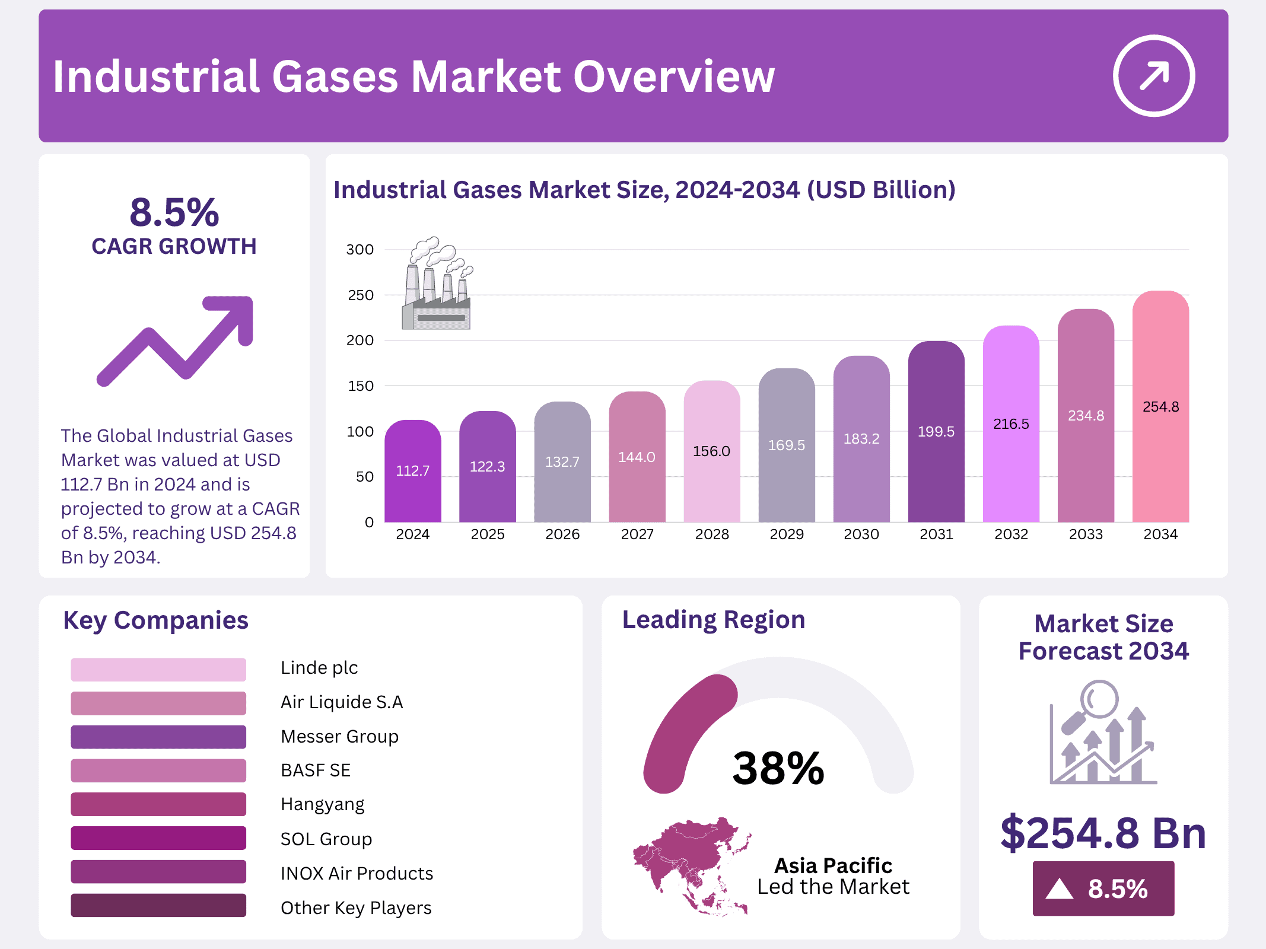Click the Asia Pacific Led the Market label
The width and height of the screenshot is (1266, 949).
tap(833, 876)
